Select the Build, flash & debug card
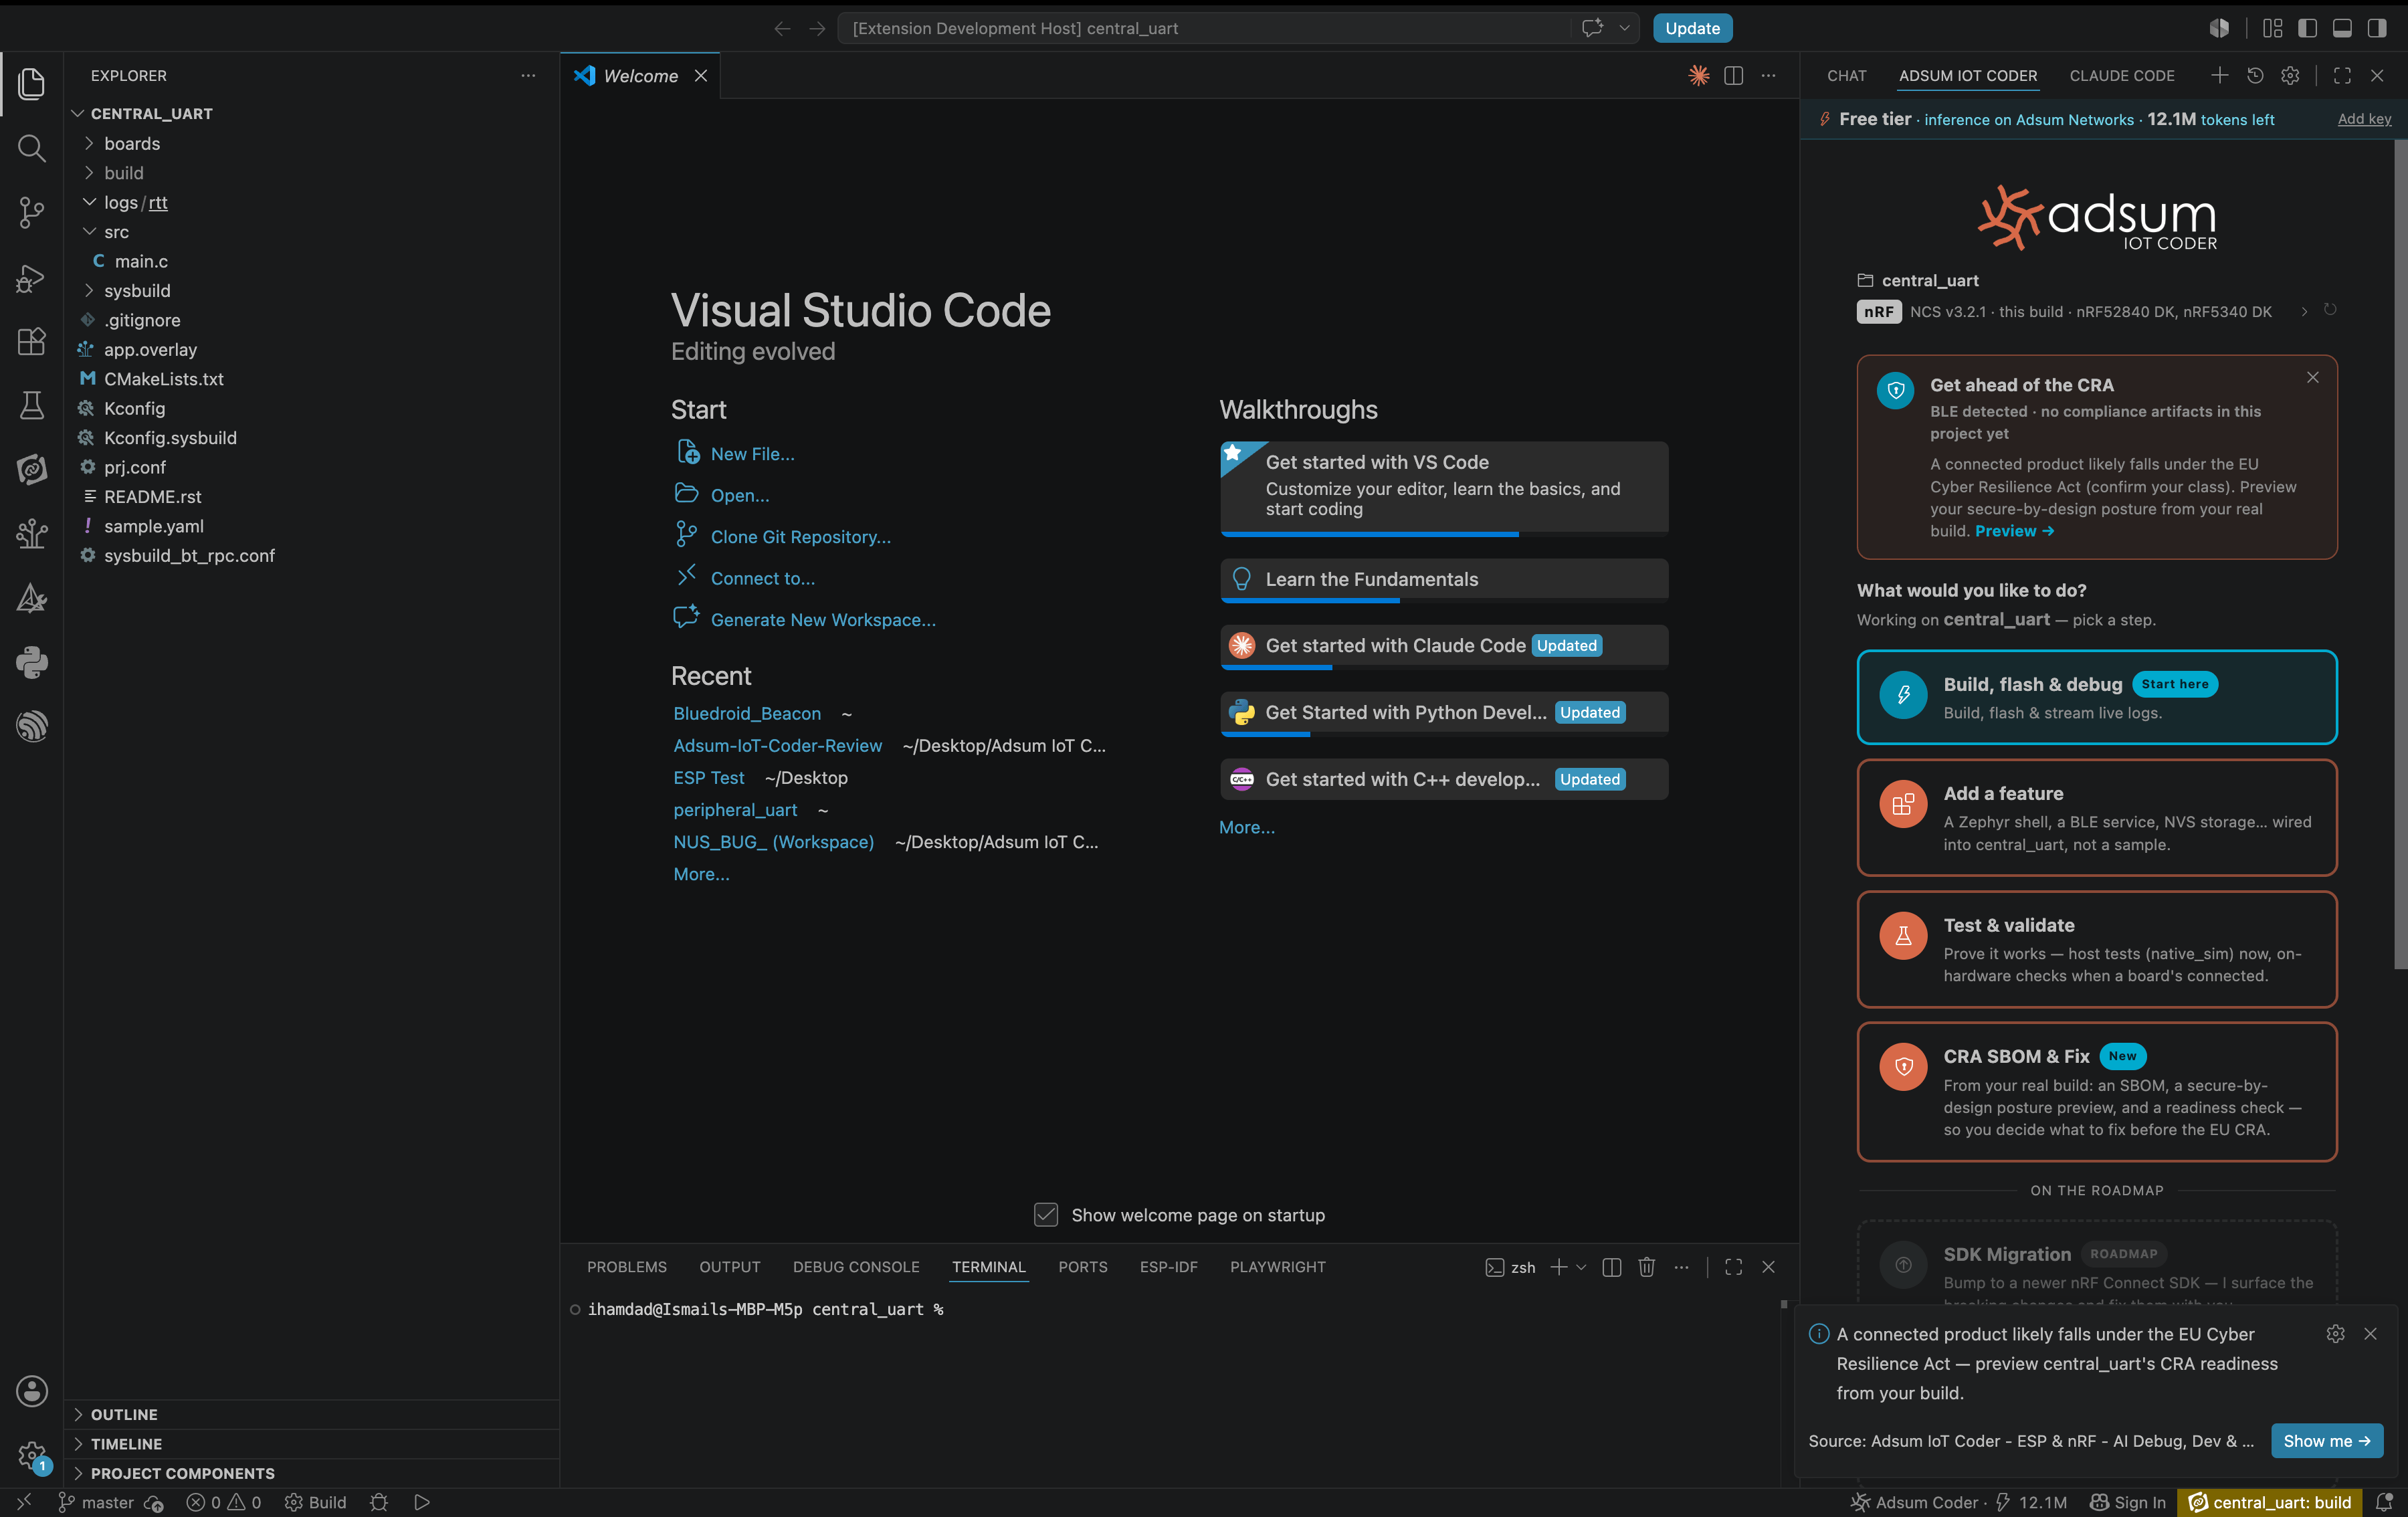 pyautogui.click(x=2096, y=697)
